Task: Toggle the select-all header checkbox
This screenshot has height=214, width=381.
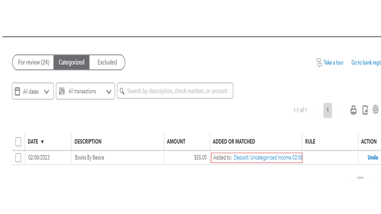Action: (18, 142)
